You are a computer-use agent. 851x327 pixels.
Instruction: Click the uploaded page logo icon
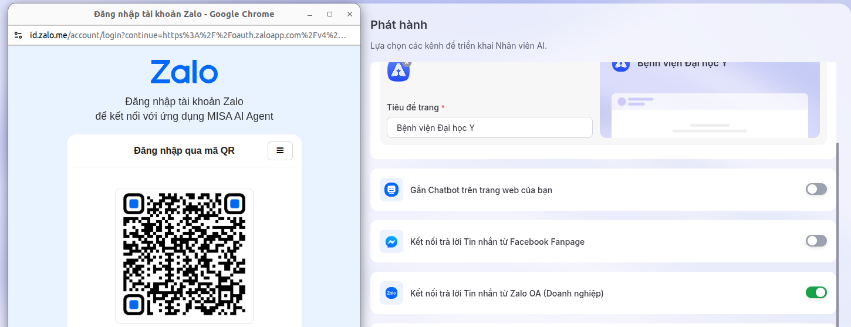[x=398, y=72]
